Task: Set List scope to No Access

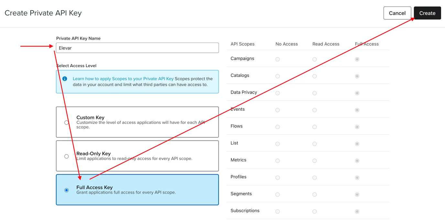Action: coord(277,144)
